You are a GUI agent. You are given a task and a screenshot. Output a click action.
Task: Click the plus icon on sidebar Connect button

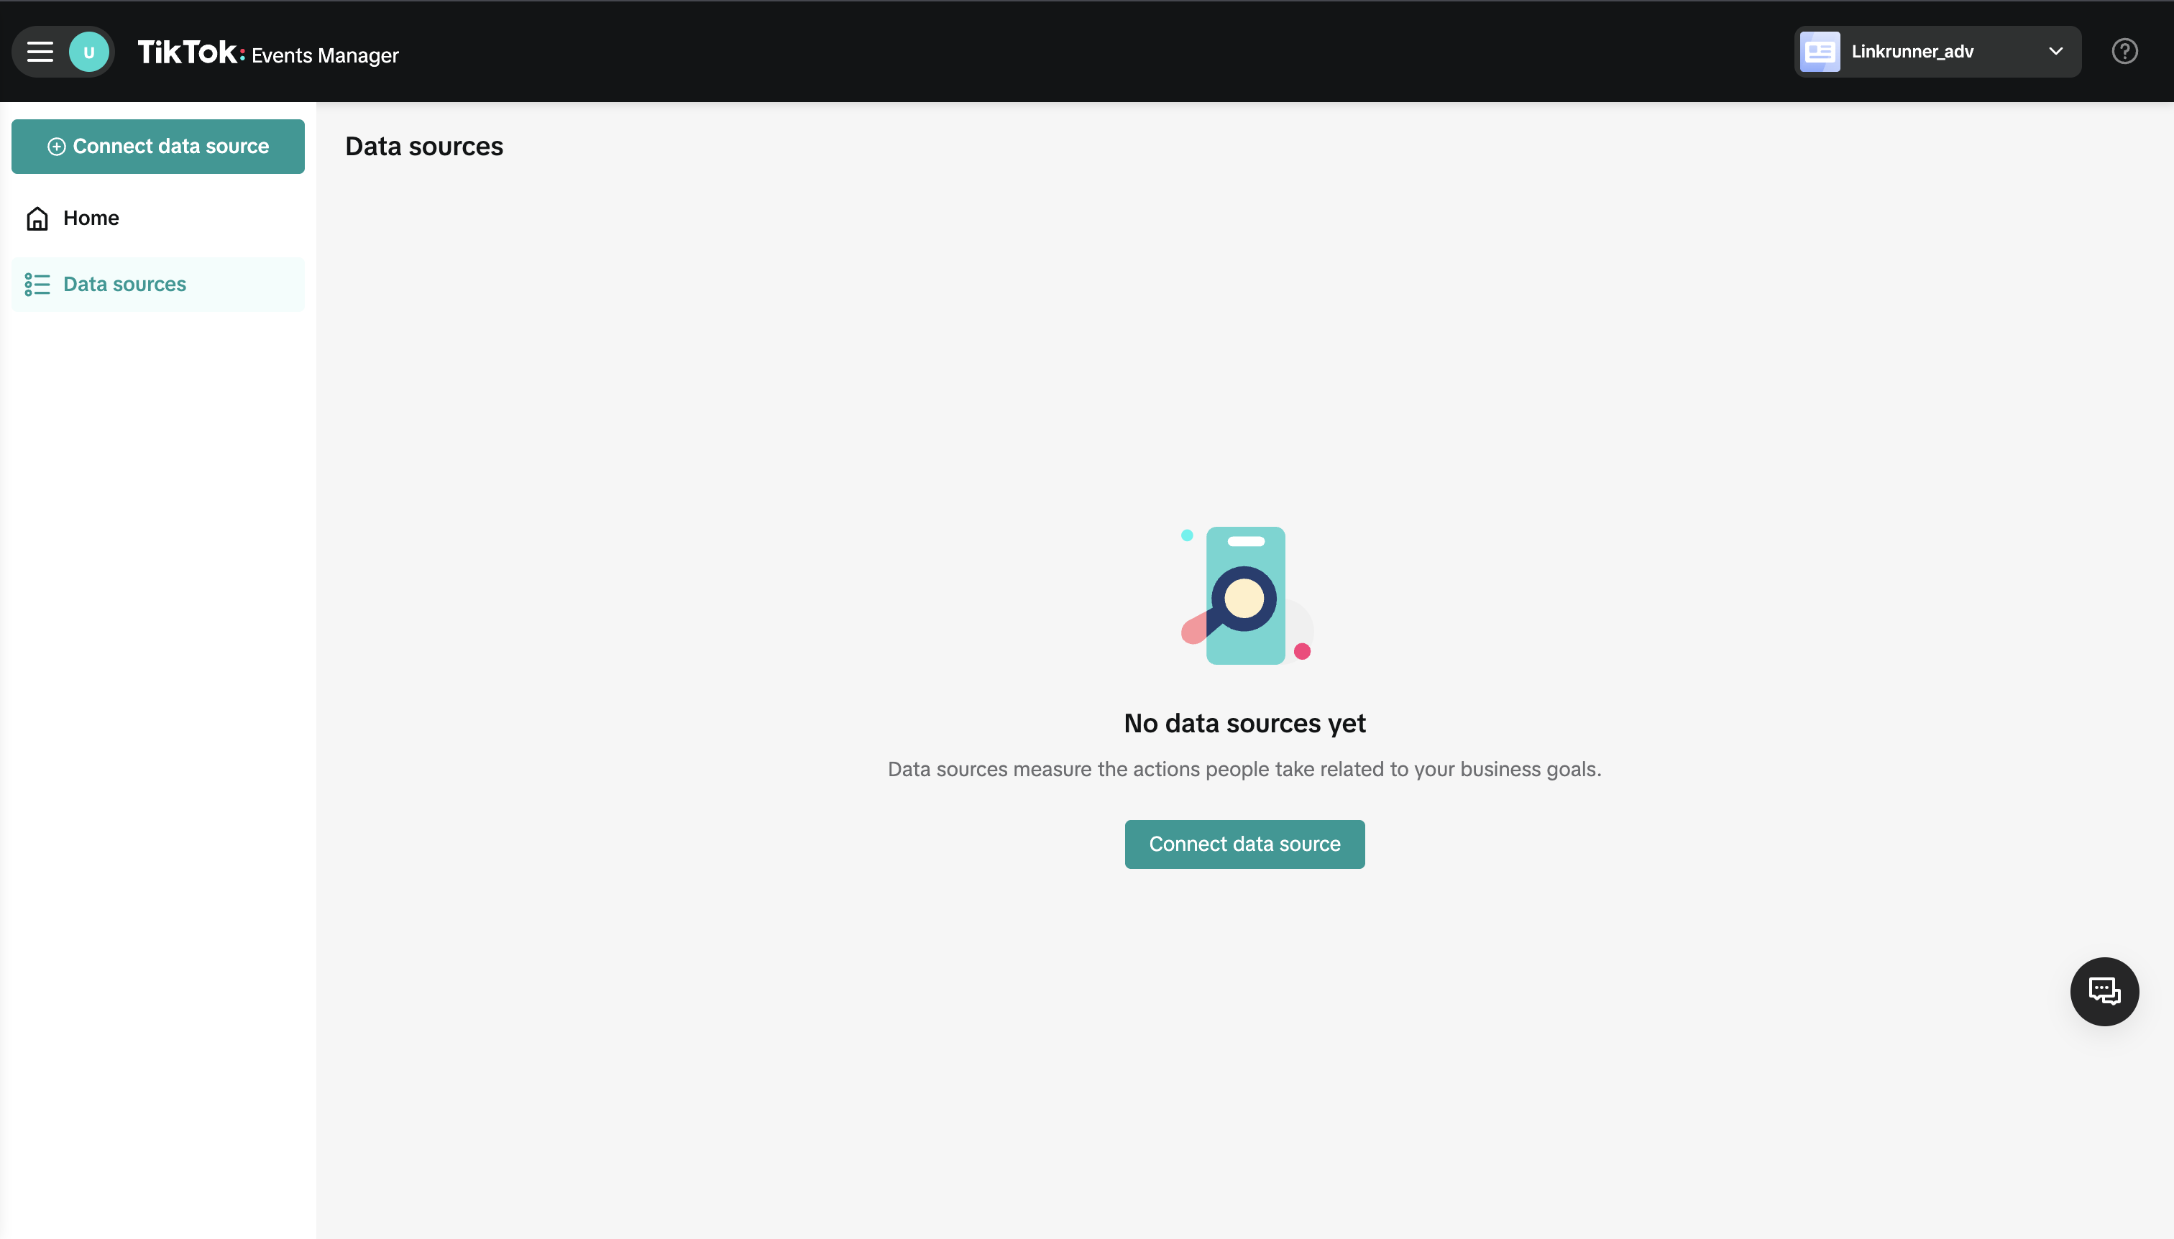pos(56,147)
